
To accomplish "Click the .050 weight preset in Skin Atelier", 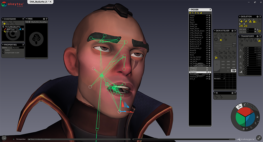I will (x=228, y=65).
